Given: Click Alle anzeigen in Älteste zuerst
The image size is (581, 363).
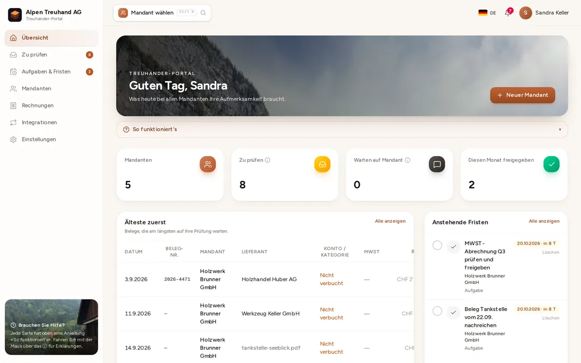Looking at the screenshot, I should (x=390, y=221).
